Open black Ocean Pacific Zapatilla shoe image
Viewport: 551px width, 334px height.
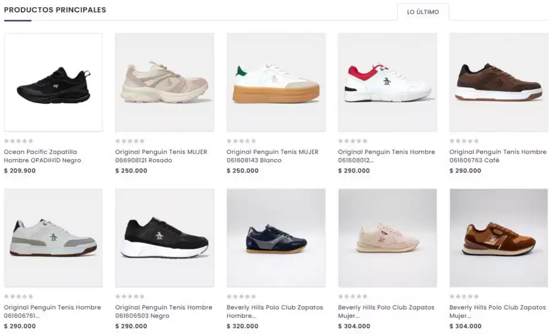(x=54, y=82)
